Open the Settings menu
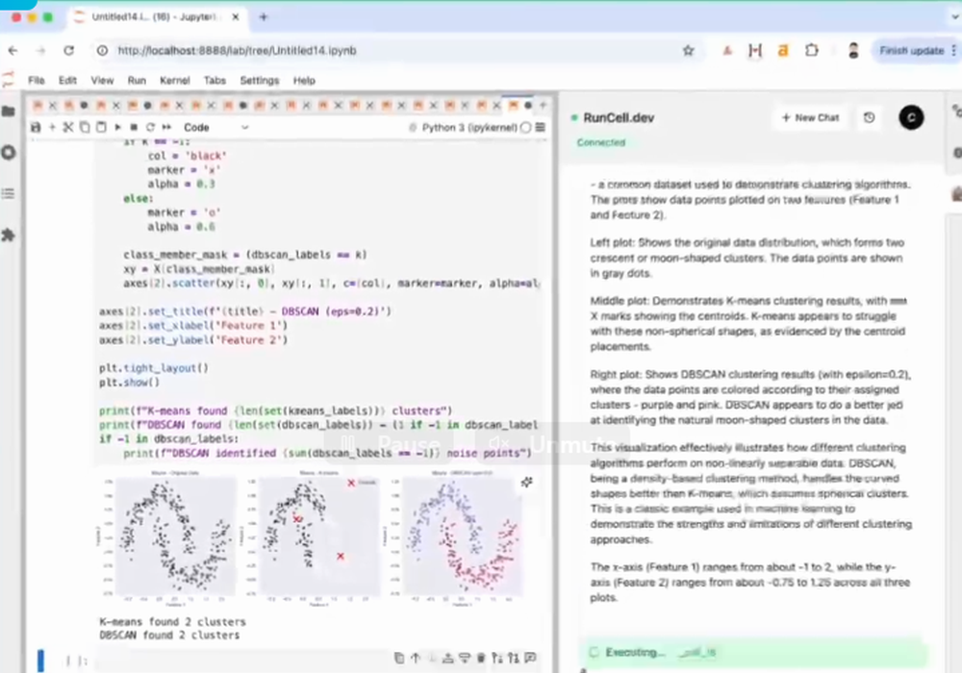Viewport: 962px width, 673px height. tap(260, 81)
